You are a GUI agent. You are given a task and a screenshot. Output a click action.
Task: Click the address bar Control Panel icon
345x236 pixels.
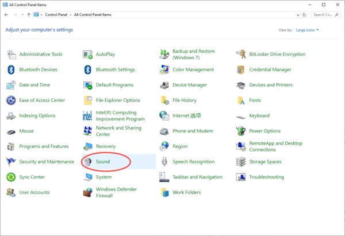click(x=36, y=15)
